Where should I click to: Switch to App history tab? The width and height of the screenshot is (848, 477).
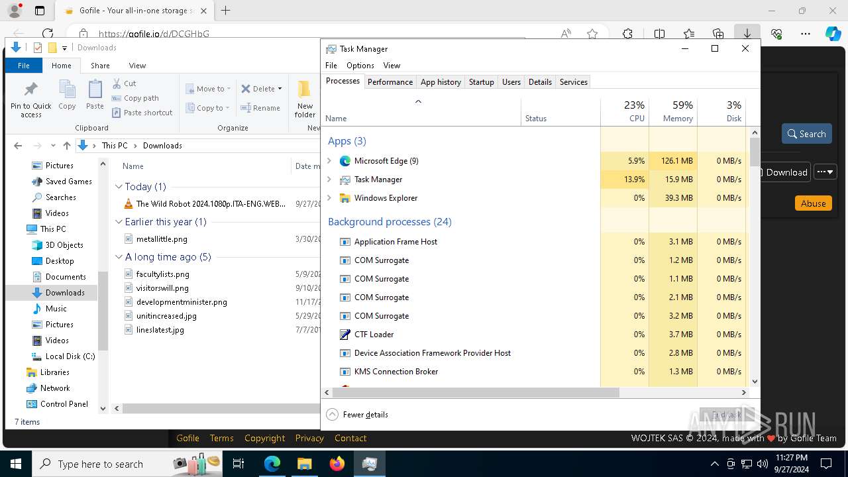[x=441, y=82]
